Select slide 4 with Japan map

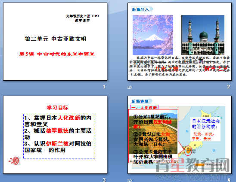180,135
